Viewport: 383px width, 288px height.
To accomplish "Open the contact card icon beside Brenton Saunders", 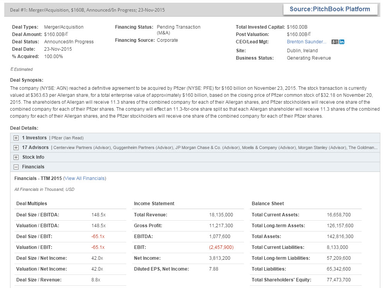I will tap(335, 42).
